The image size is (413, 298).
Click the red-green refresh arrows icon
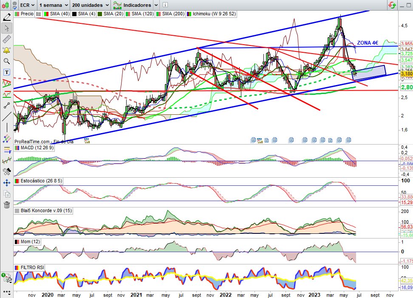392,5
